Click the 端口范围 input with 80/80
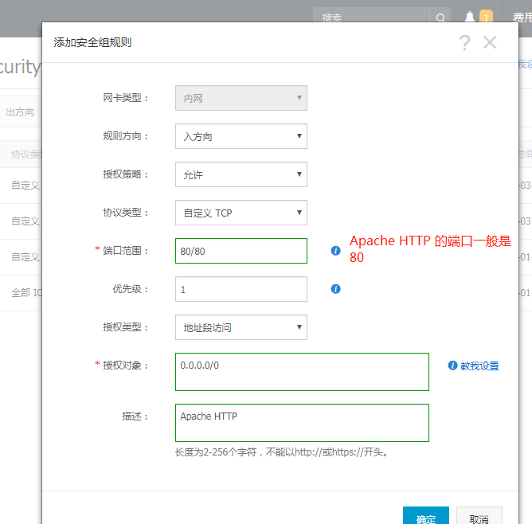 pyautogui.click(x=241, y=251)
